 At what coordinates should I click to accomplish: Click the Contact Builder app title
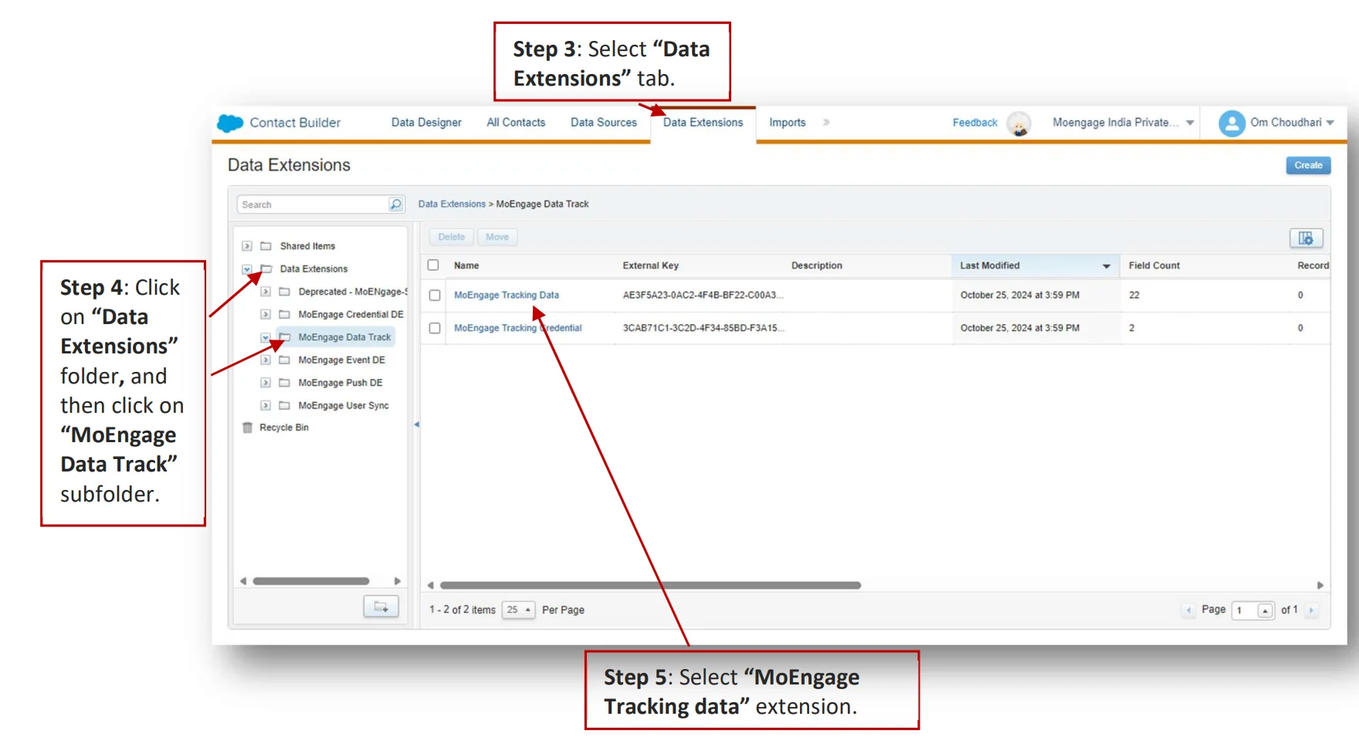point(295,123)
